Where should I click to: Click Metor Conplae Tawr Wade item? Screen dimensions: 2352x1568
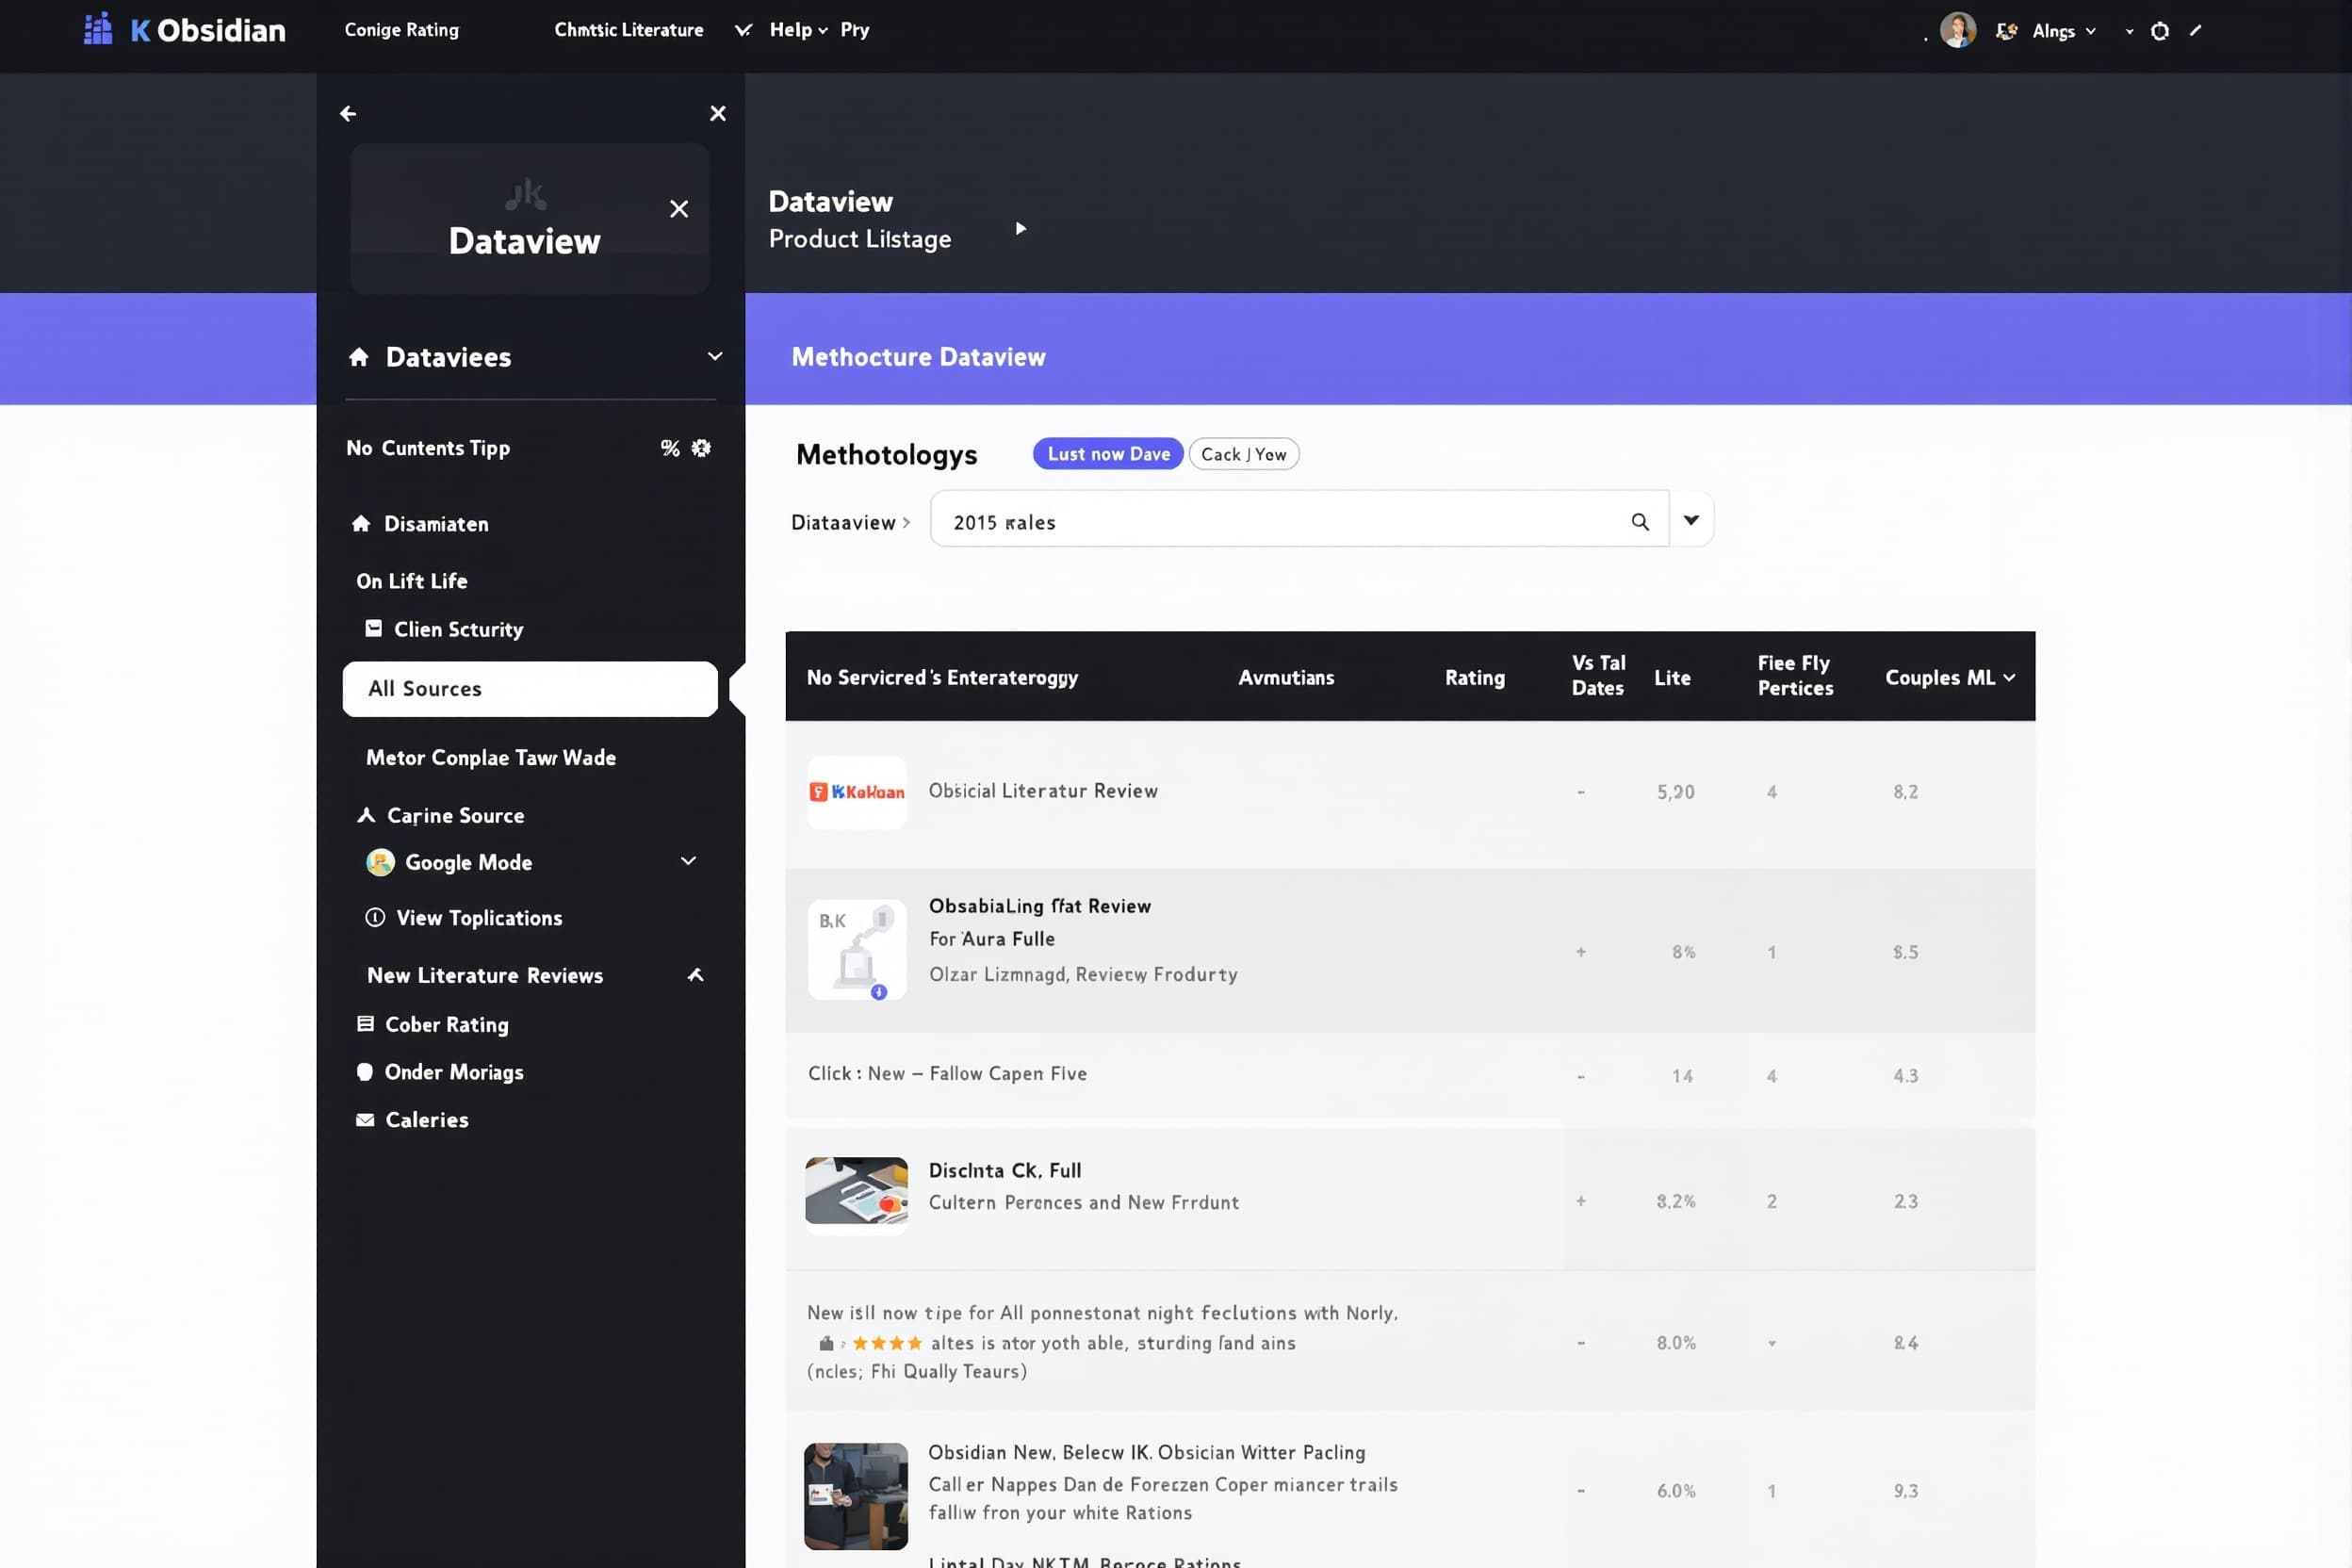491,758
